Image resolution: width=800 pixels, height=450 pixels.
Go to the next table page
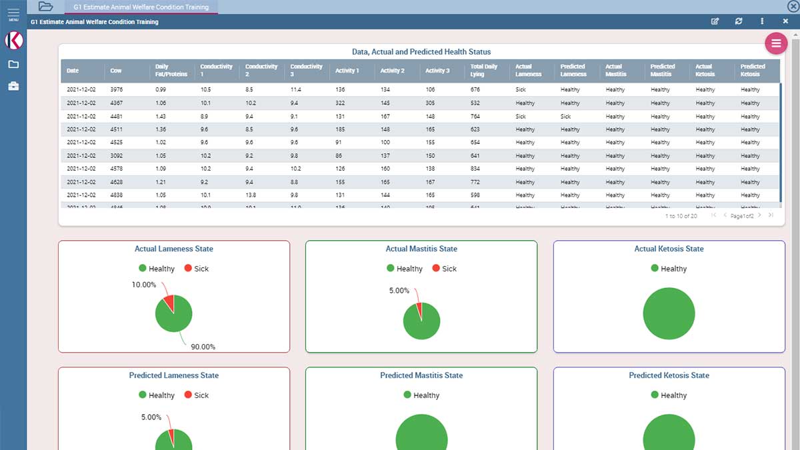[x=759, y=215]
